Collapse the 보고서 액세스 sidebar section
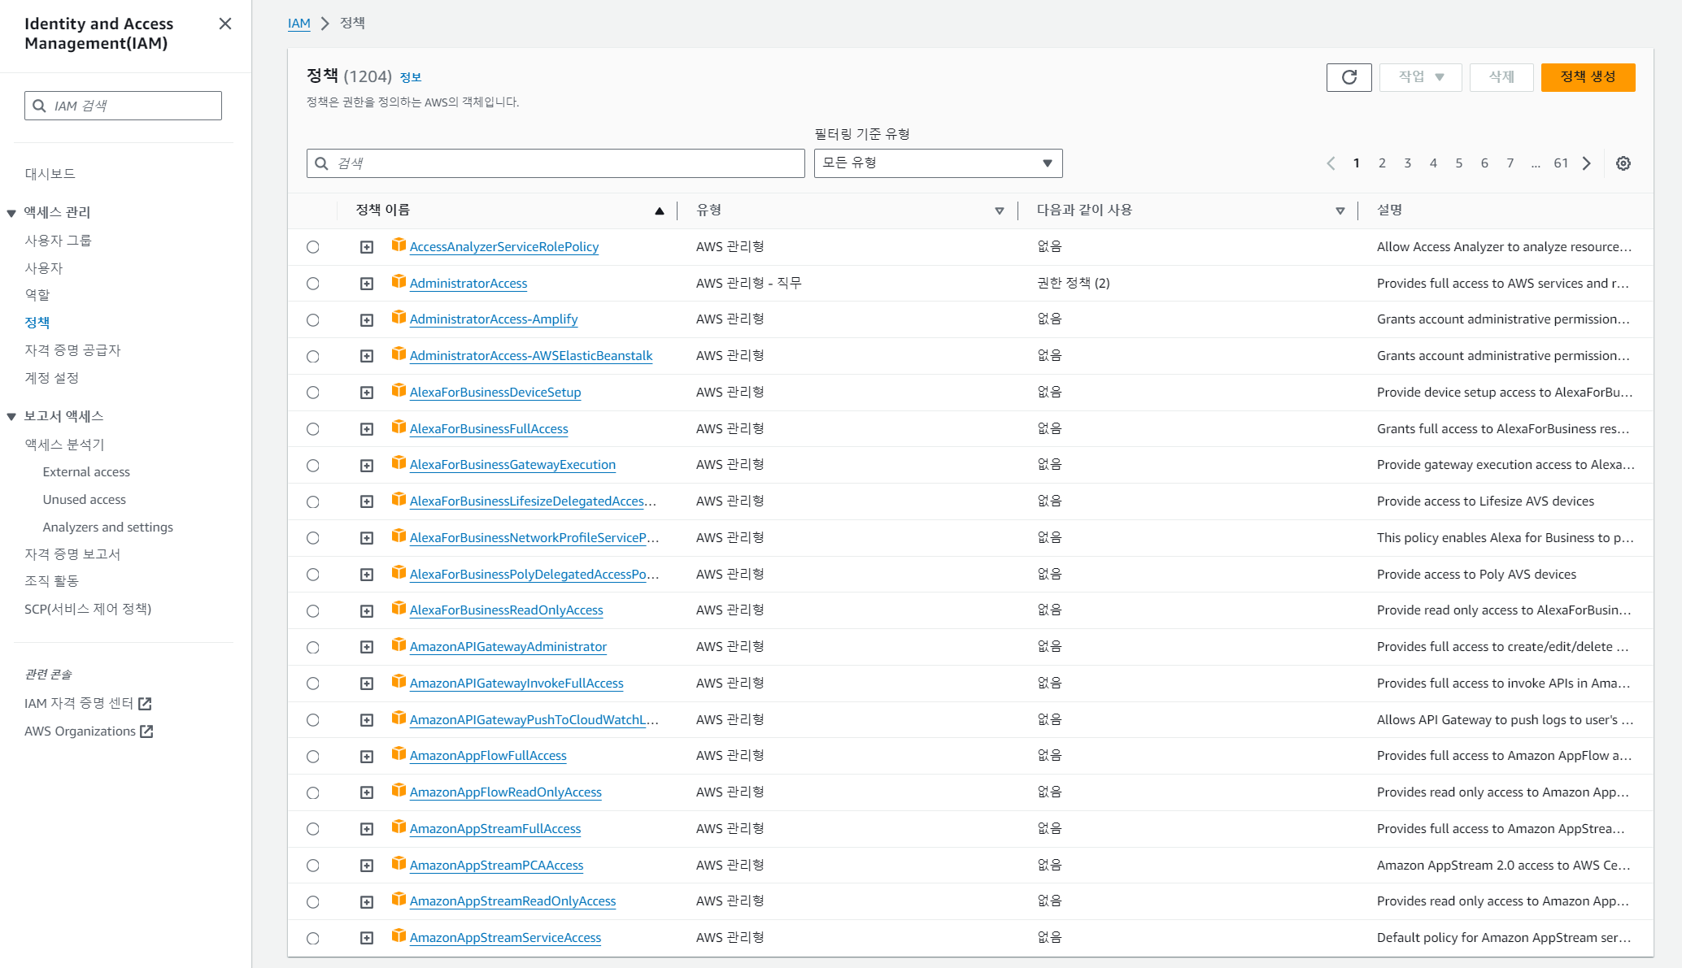1682x968 pixels. coord(11,417)
